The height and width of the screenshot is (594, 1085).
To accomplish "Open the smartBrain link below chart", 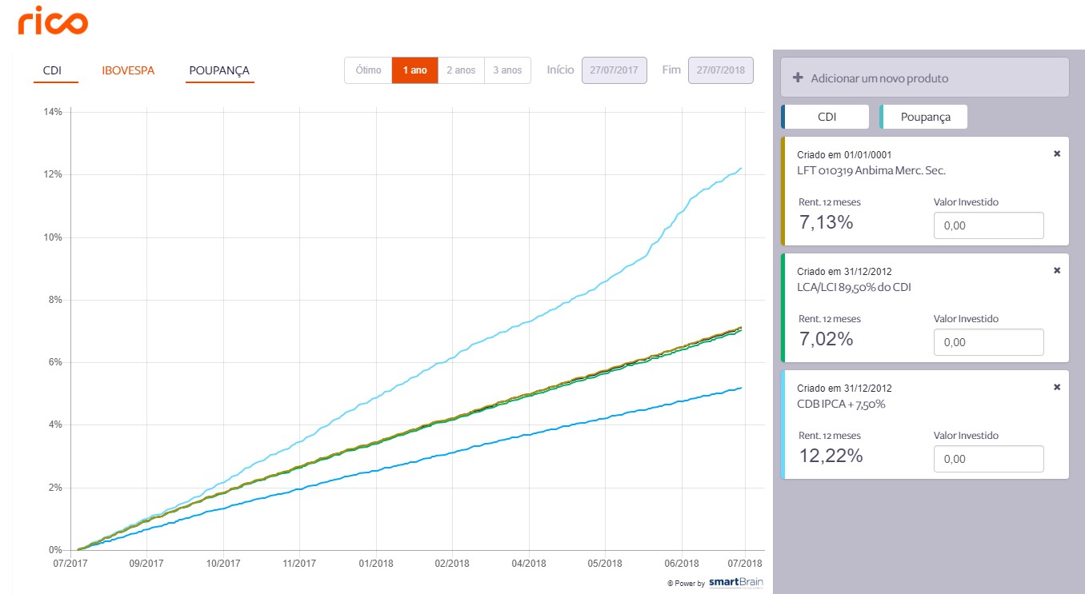I will click(x=735, y=583).
